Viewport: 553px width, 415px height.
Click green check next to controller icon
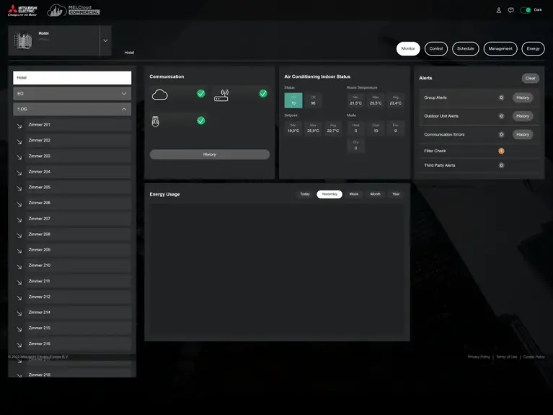coord(201,121)
